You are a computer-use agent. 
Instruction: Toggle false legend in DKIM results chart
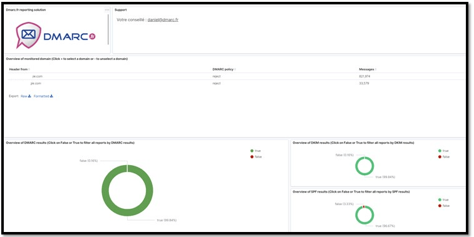click(x=444, y=157)
